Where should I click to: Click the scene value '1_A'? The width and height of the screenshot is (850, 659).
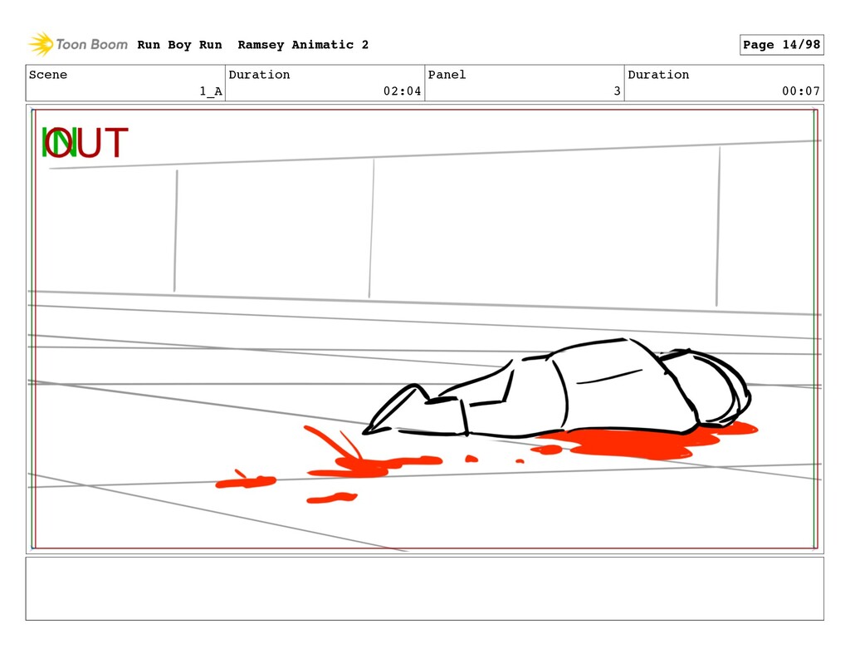point(211,91)
